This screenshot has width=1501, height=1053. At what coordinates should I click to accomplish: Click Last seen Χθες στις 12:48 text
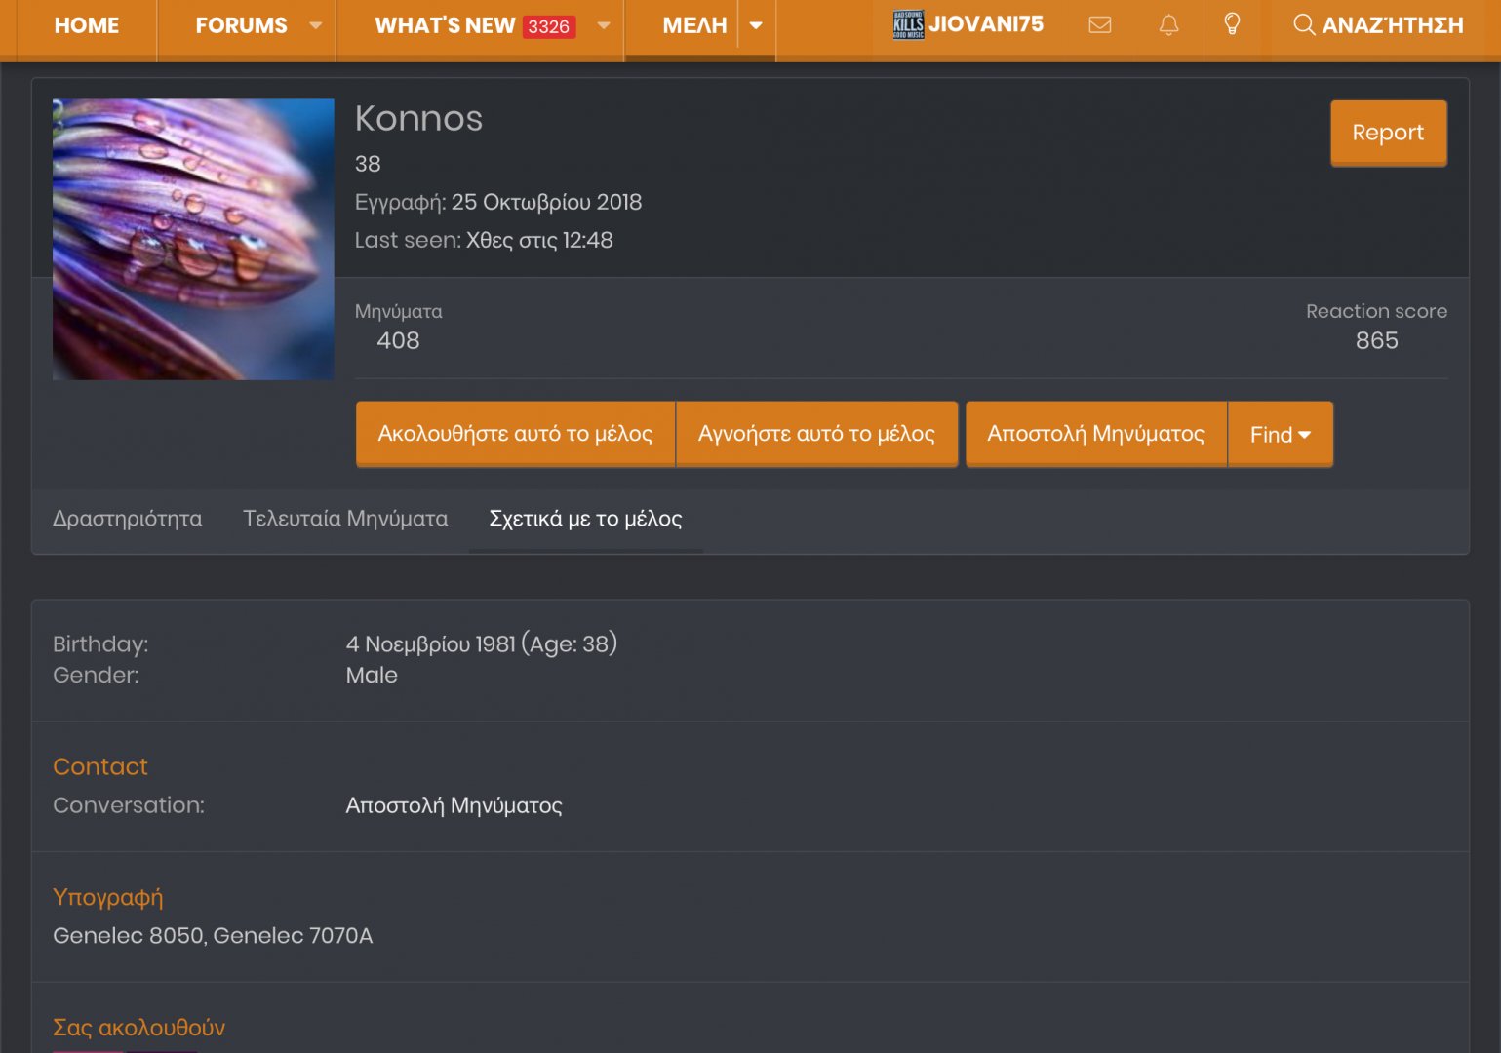click(x=484, y=240)
